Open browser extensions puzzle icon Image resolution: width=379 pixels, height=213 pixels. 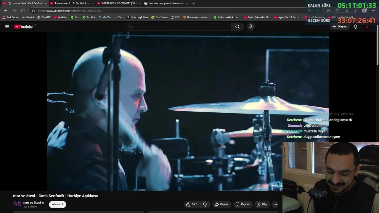(337, 11)
